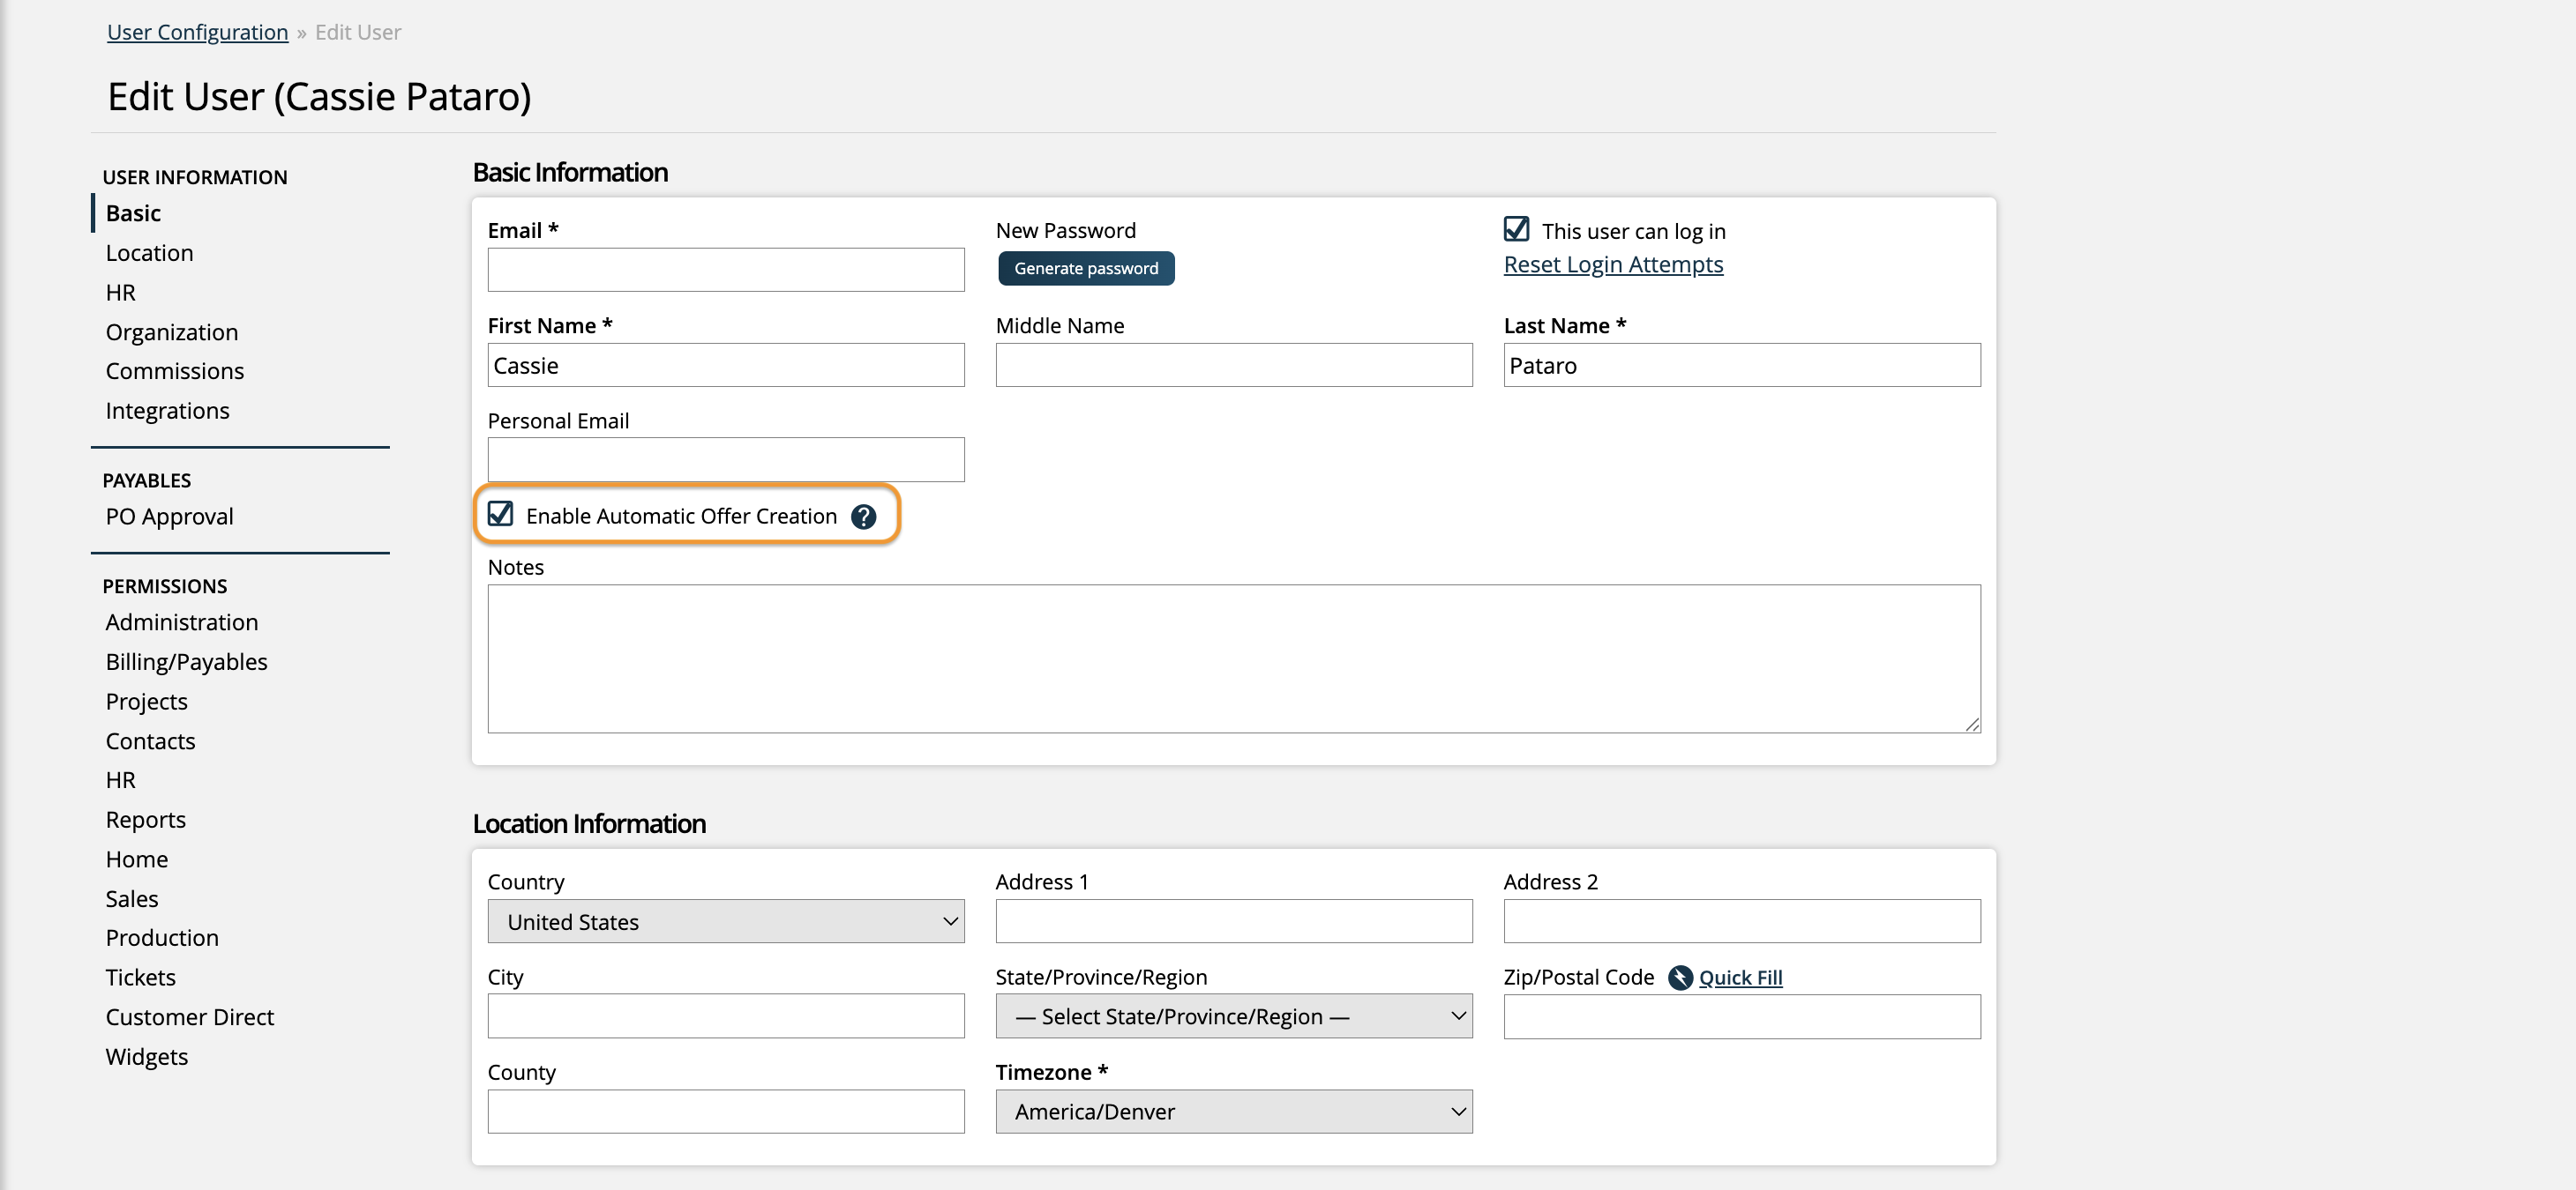Open the Timezone dropdown
Screen dimensions: 2576x1190
tap(1233, 1111)
